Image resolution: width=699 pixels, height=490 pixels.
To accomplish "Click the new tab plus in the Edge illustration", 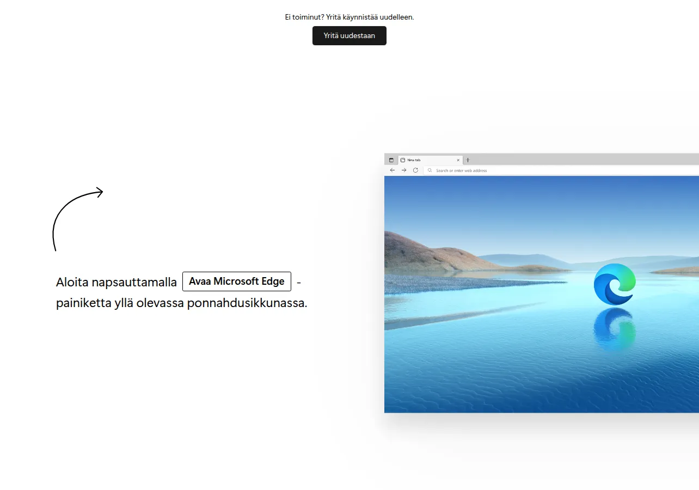I will pos(468,160).
